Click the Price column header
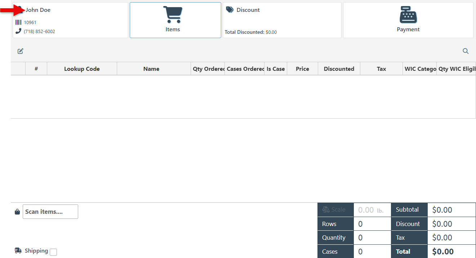 (302, 69)
